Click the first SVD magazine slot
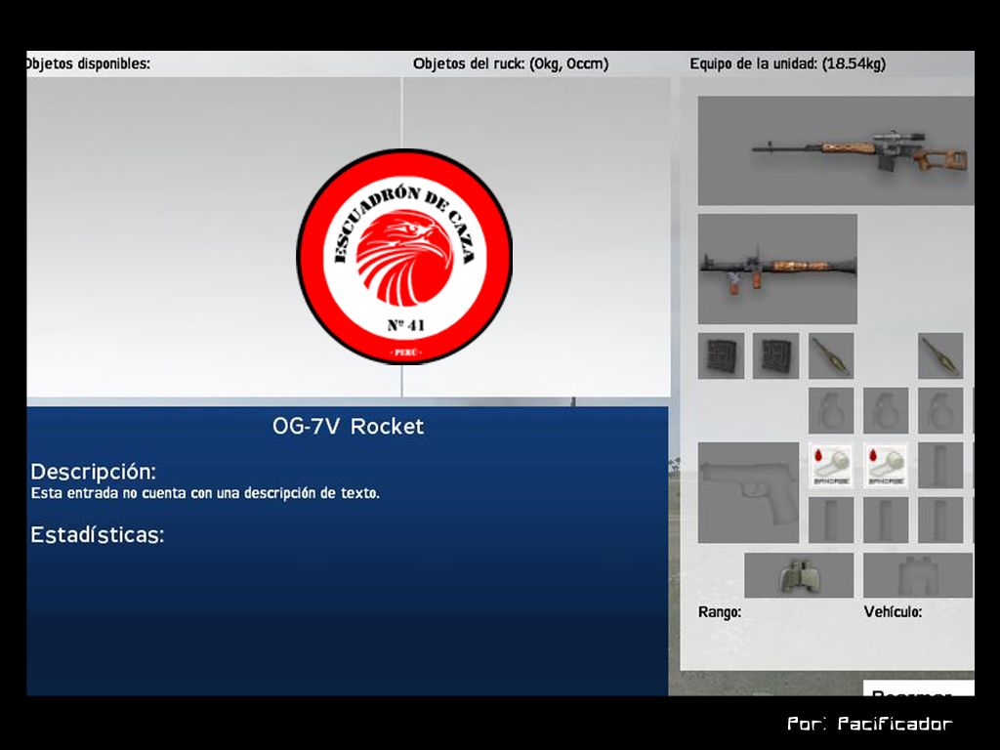The width and height of the screenshot is (1000, 750). coord(722,355)
